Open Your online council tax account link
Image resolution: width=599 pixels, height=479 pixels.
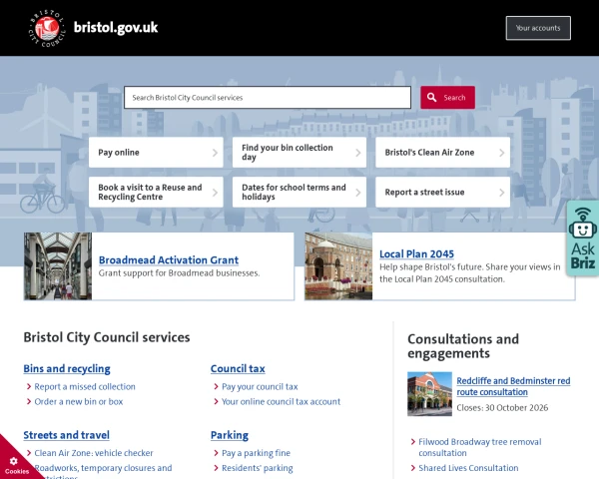pyautogui.click(x=282, y=401)
